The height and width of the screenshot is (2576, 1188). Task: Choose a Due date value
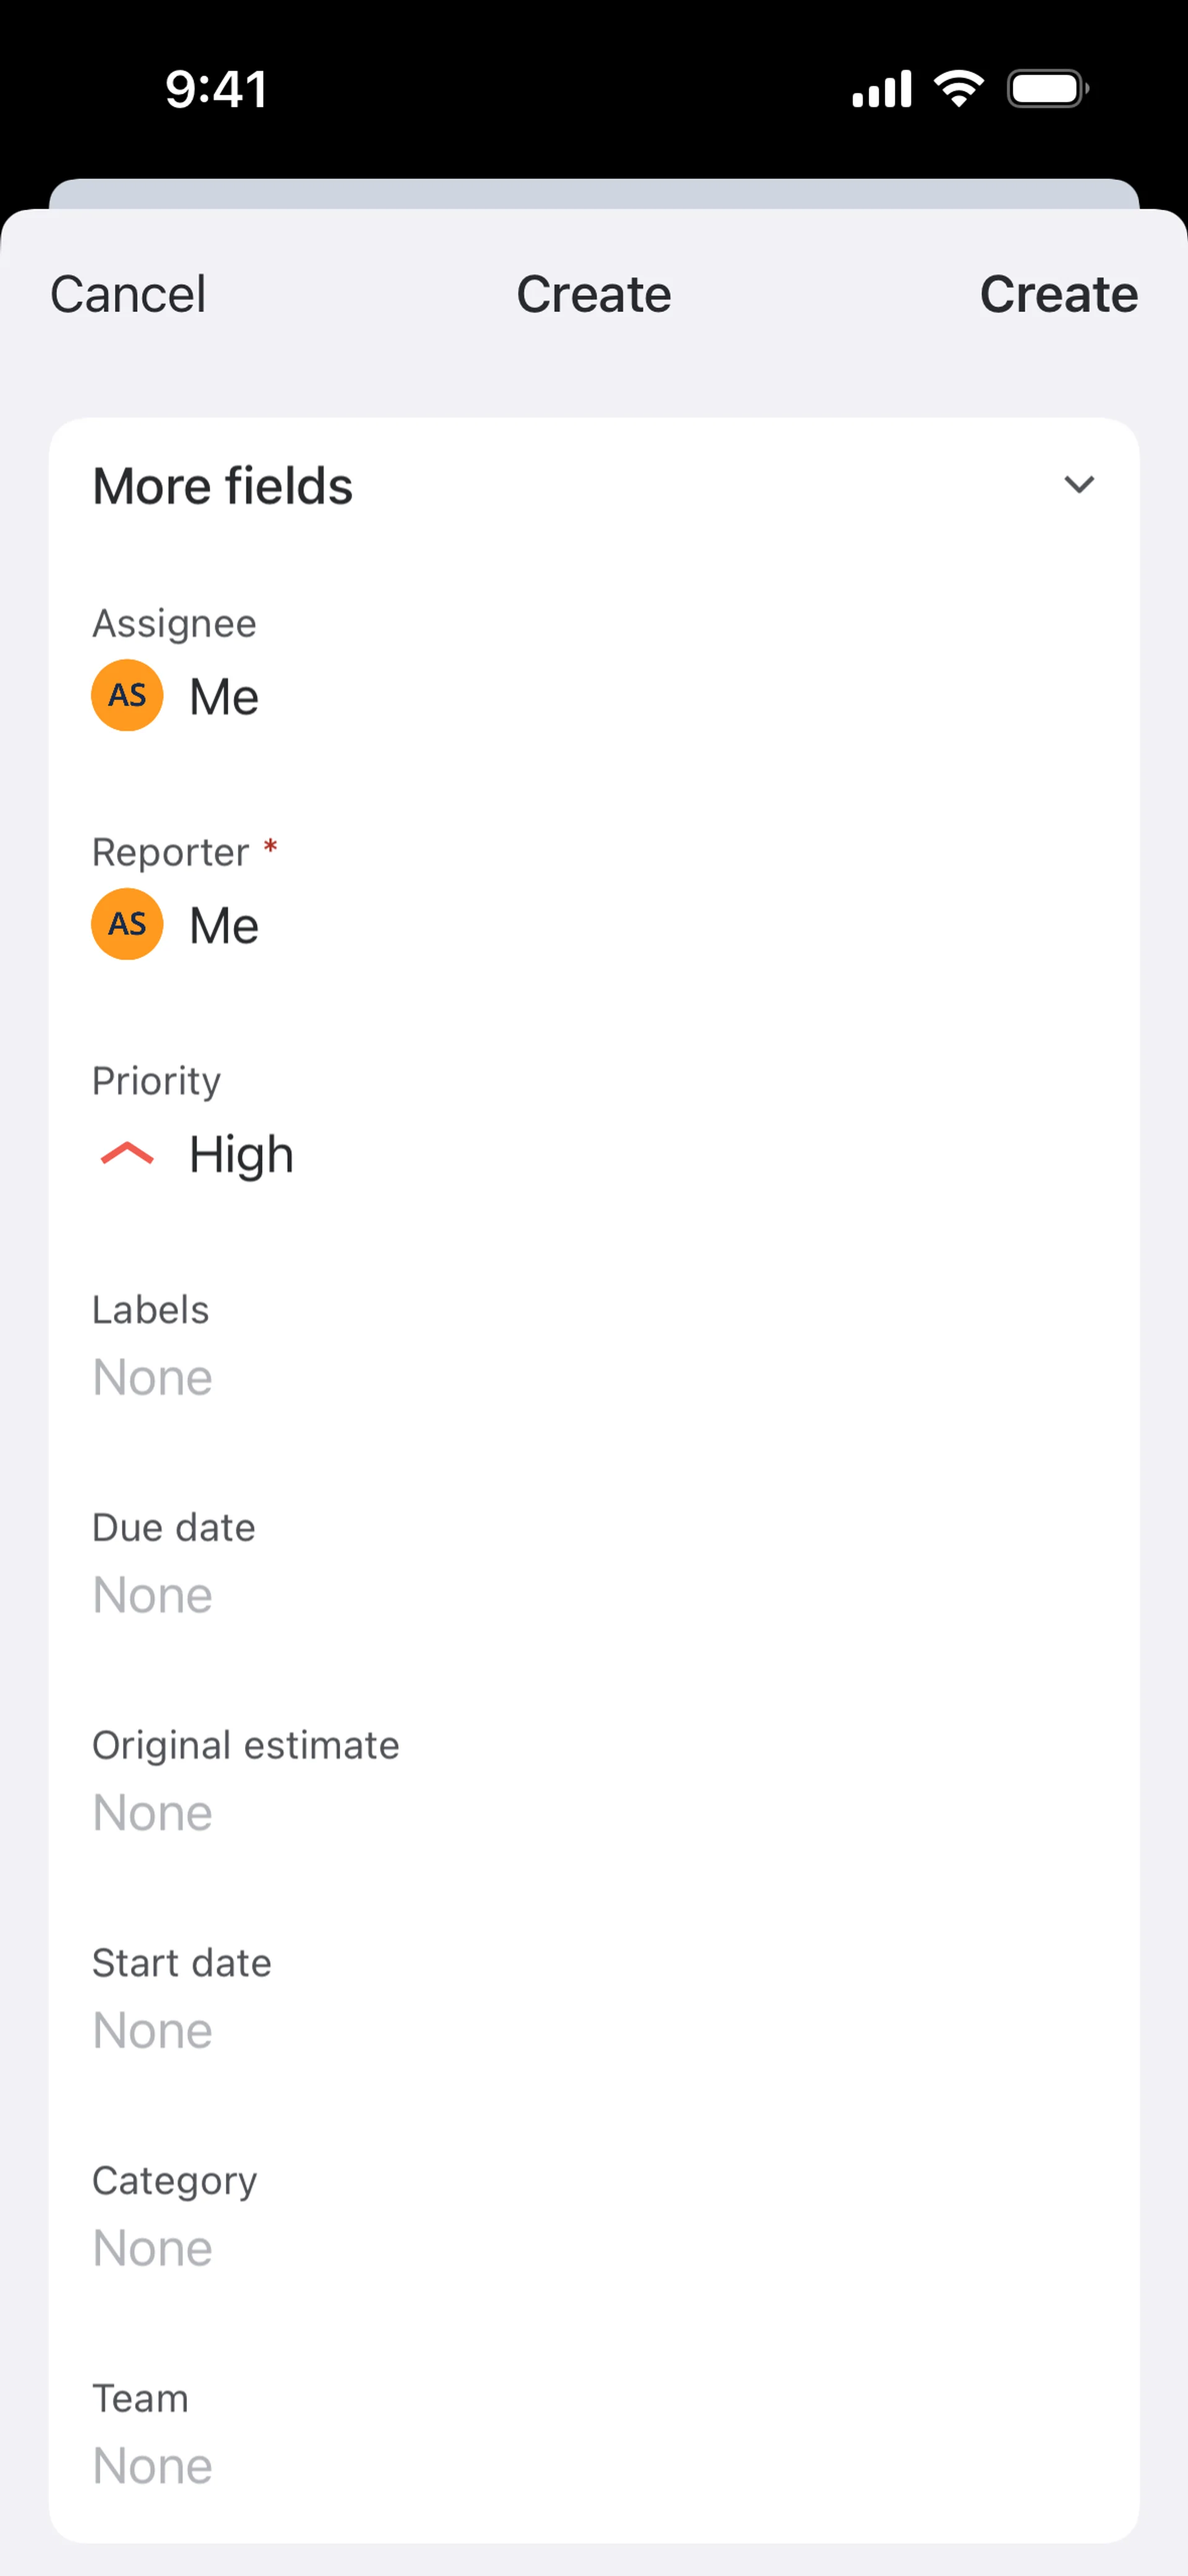click(x=152, y=1595)
